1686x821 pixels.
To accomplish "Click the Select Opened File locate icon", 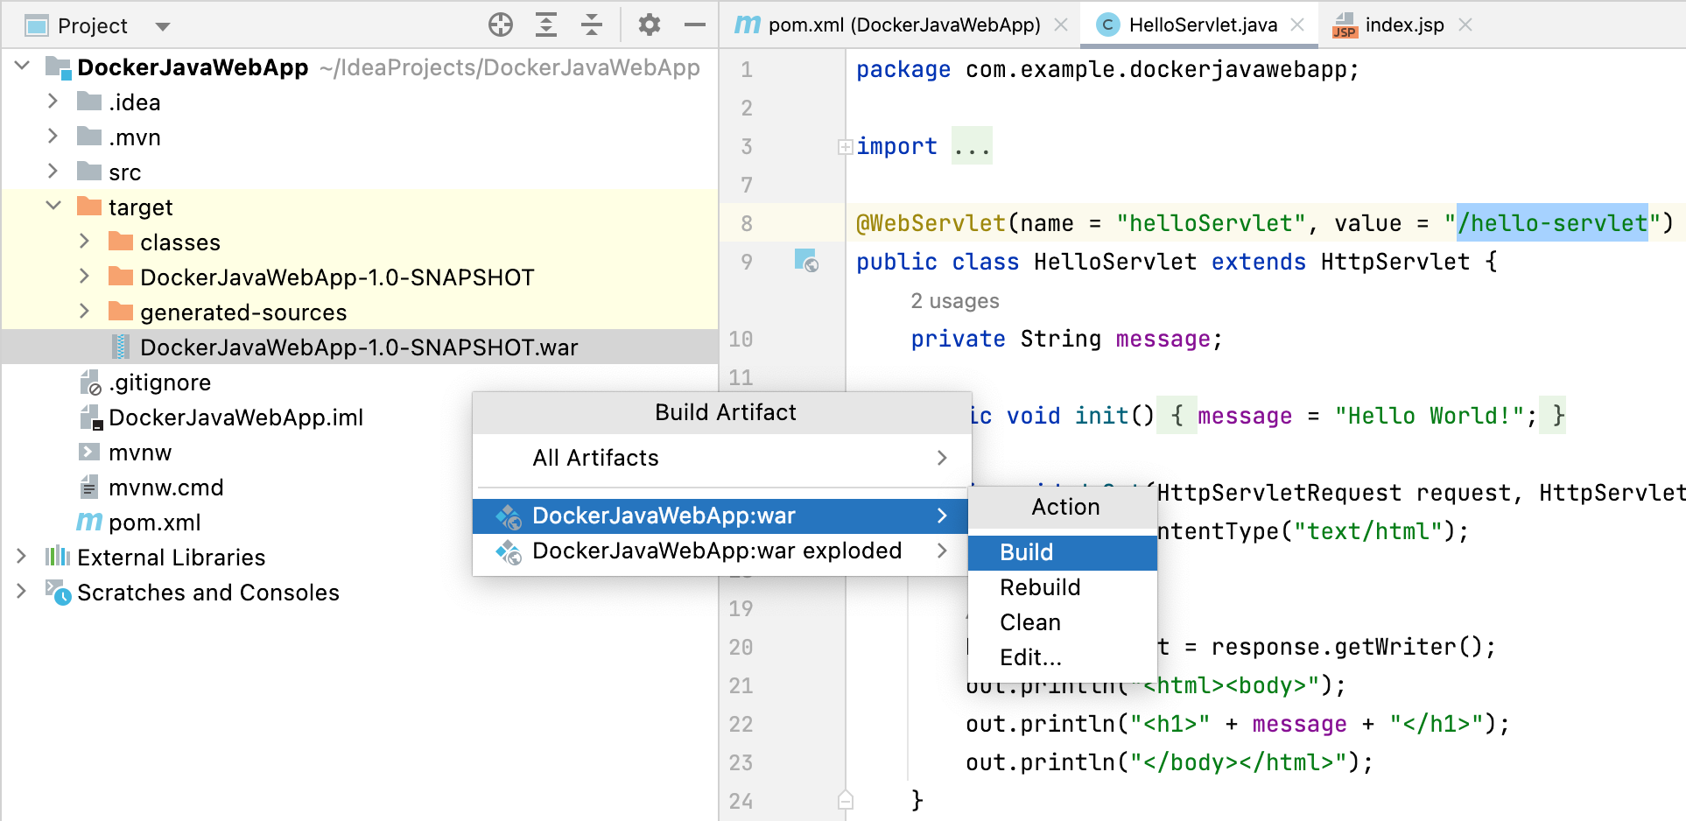I will pos(501,25).
